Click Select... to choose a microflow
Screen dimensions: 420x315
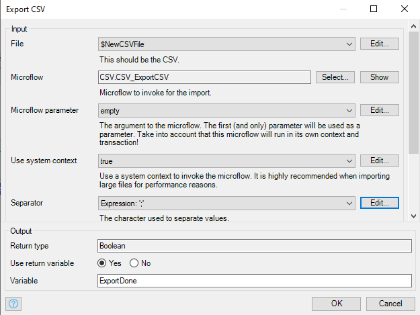click(x=335, y=77)
